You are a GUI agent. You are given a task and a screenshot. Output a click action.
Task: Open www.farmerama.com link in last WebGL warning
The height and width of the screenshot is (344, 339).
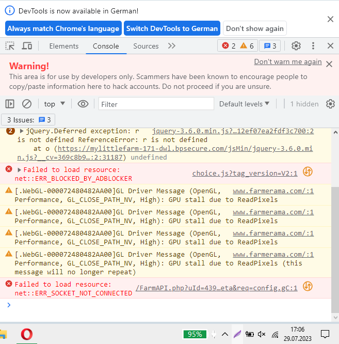273,255
